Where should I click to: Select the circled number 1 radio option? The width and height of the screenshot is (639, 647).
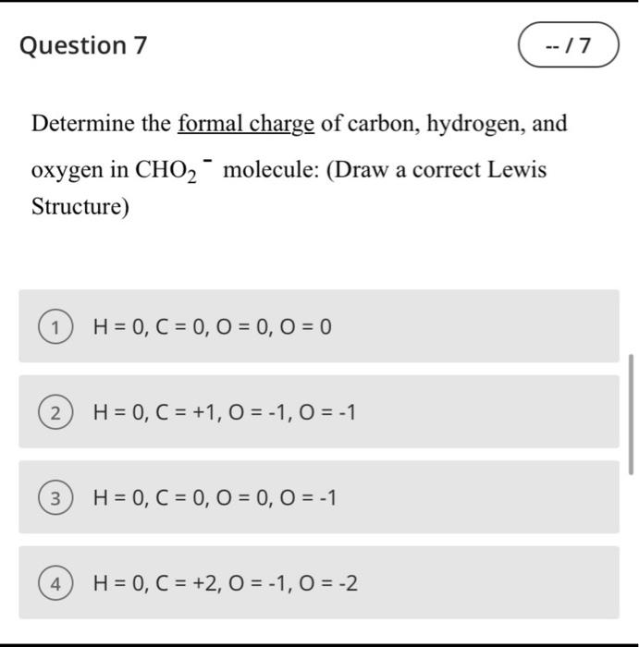(x=55, y=326)
